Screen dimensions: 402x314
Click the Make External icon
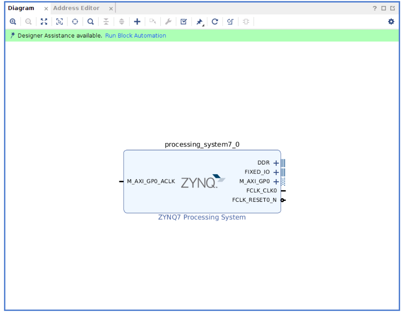[x=153, y=21]
